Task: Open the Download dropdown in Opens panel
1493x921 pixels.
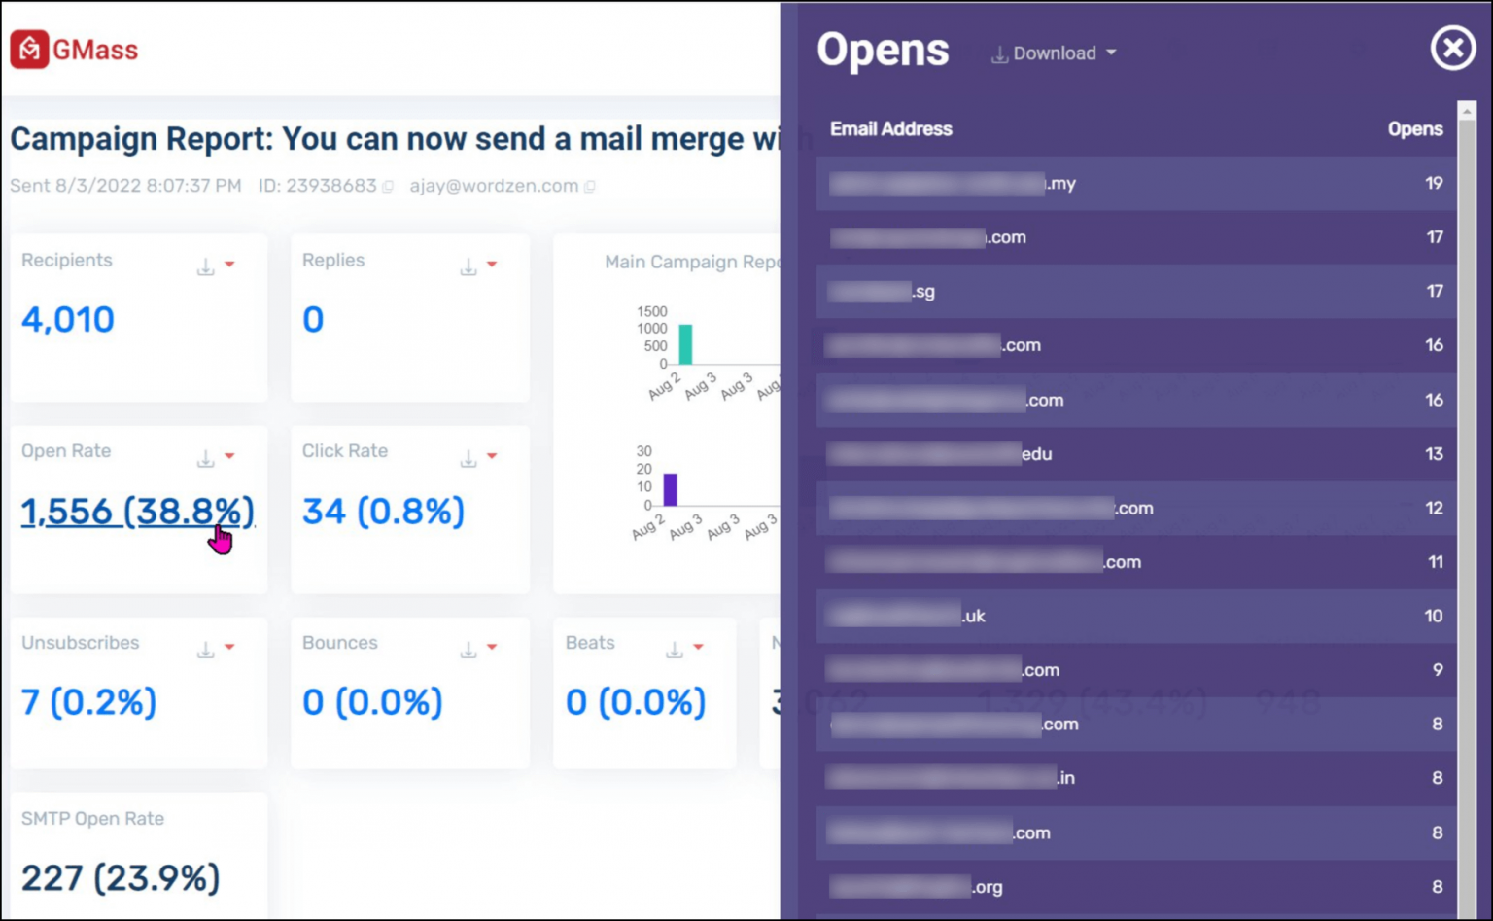Action: point(1055,53)
